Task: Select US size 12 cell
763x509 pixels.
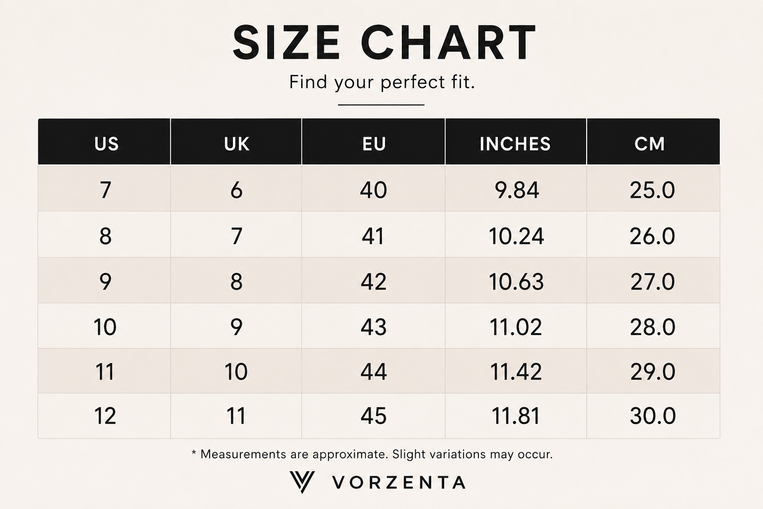Action: [x=104, y=416]
